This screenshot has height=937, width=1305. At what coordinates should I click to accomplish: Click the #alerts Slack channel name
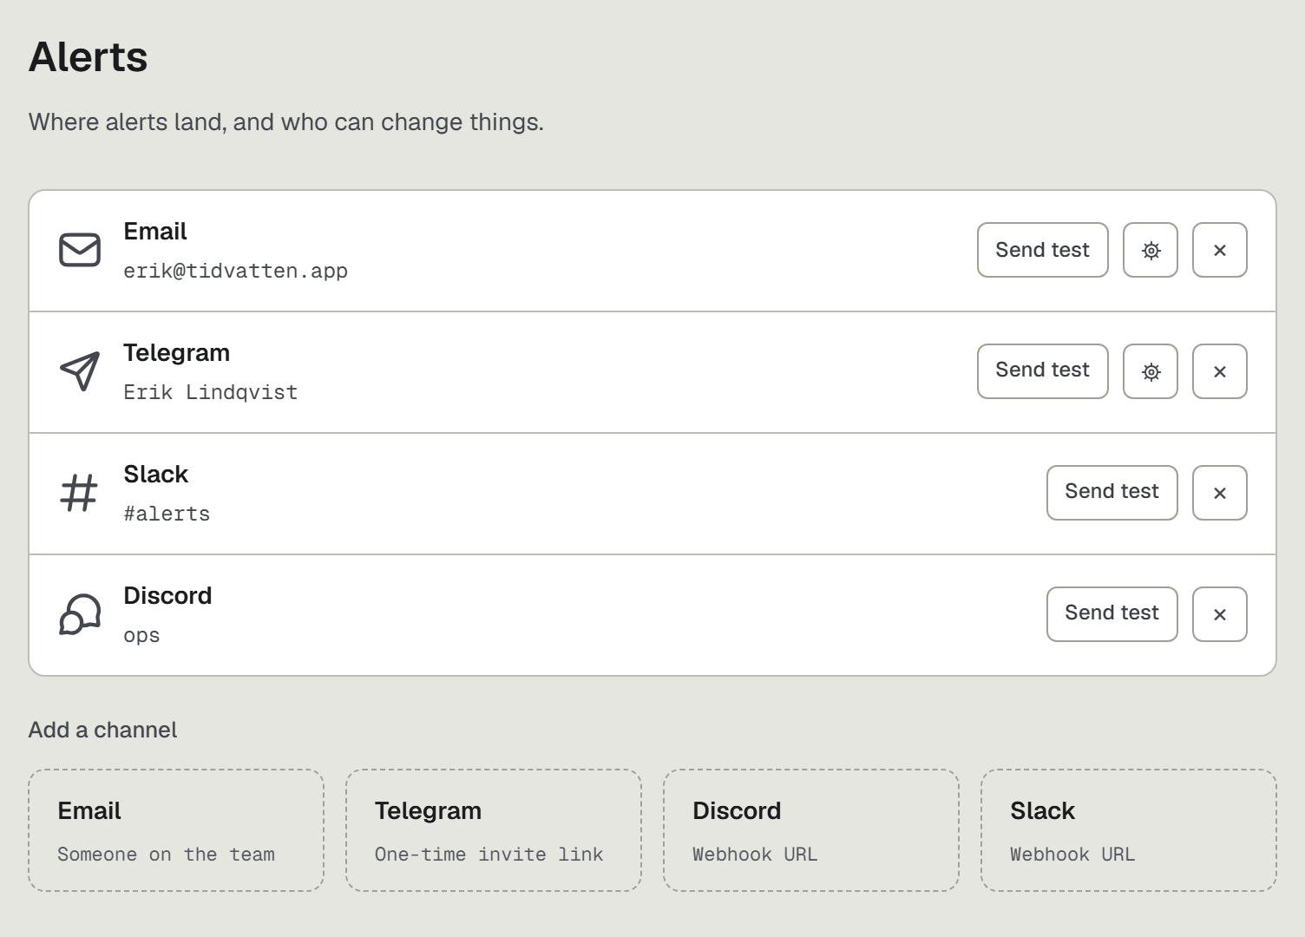pos(167,514)
